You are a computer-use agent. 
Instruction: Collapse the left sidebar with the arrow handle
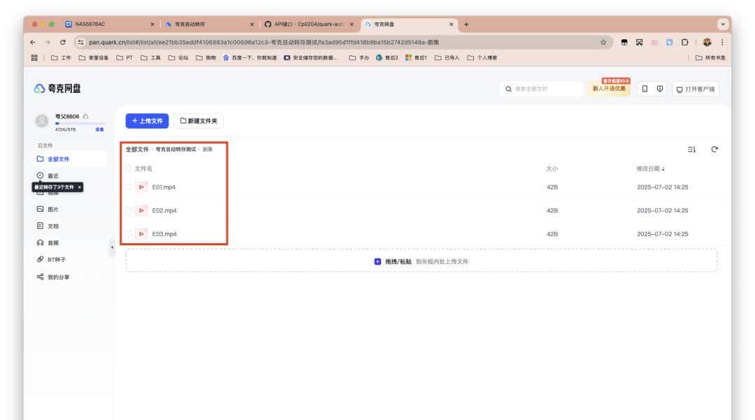tap(112, 247)
